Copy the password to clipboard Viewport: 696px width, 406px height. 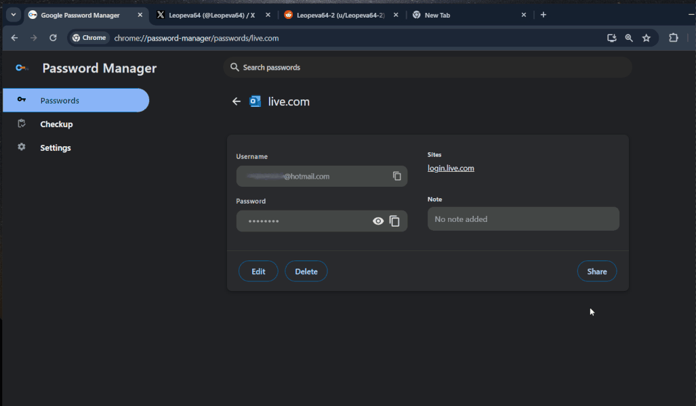pyautogui.click(x=395, y=221)
